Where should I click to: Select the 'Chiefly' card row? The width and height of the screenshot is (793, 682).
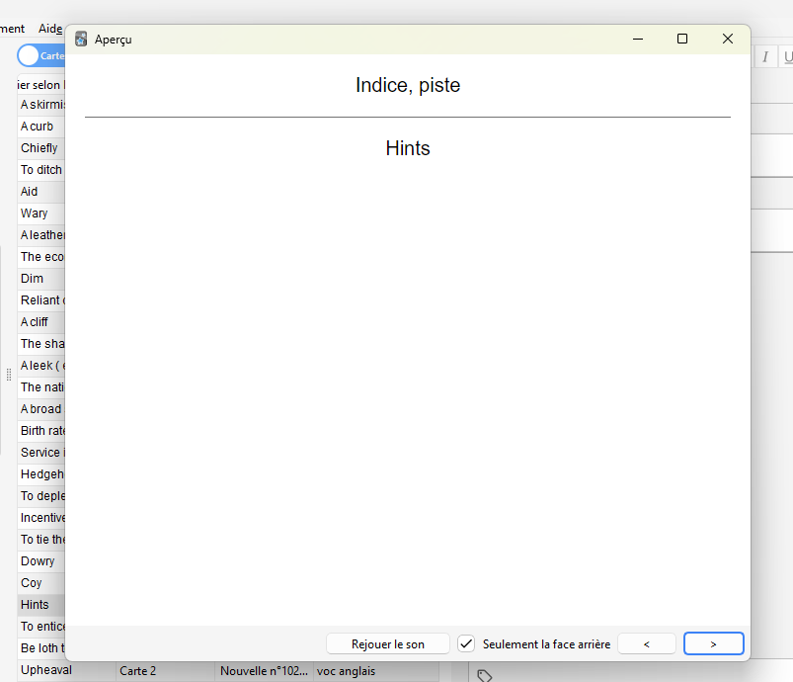coord(40,148)
